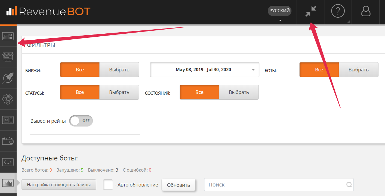Click the collapse fullscreen arrows icon
Image resolution: width=385 pixels, height=196 pixels.
click(311, 12)
